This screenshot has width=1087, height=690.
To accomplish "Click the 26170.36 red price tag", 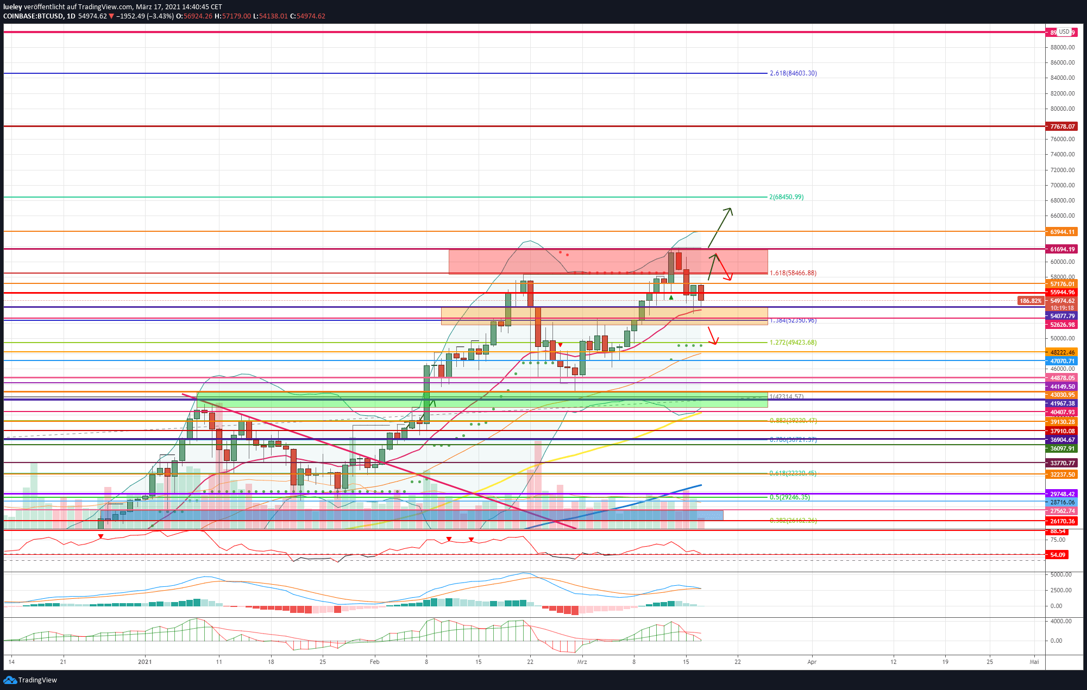I will click(1062, 521).
